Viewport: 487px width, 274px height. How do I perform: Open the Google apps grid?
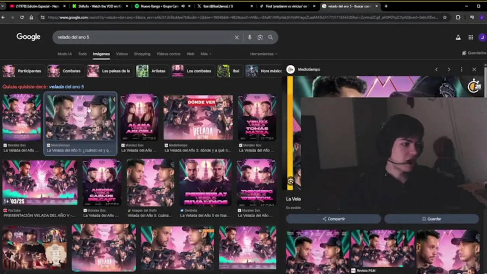tap(471, 37)
